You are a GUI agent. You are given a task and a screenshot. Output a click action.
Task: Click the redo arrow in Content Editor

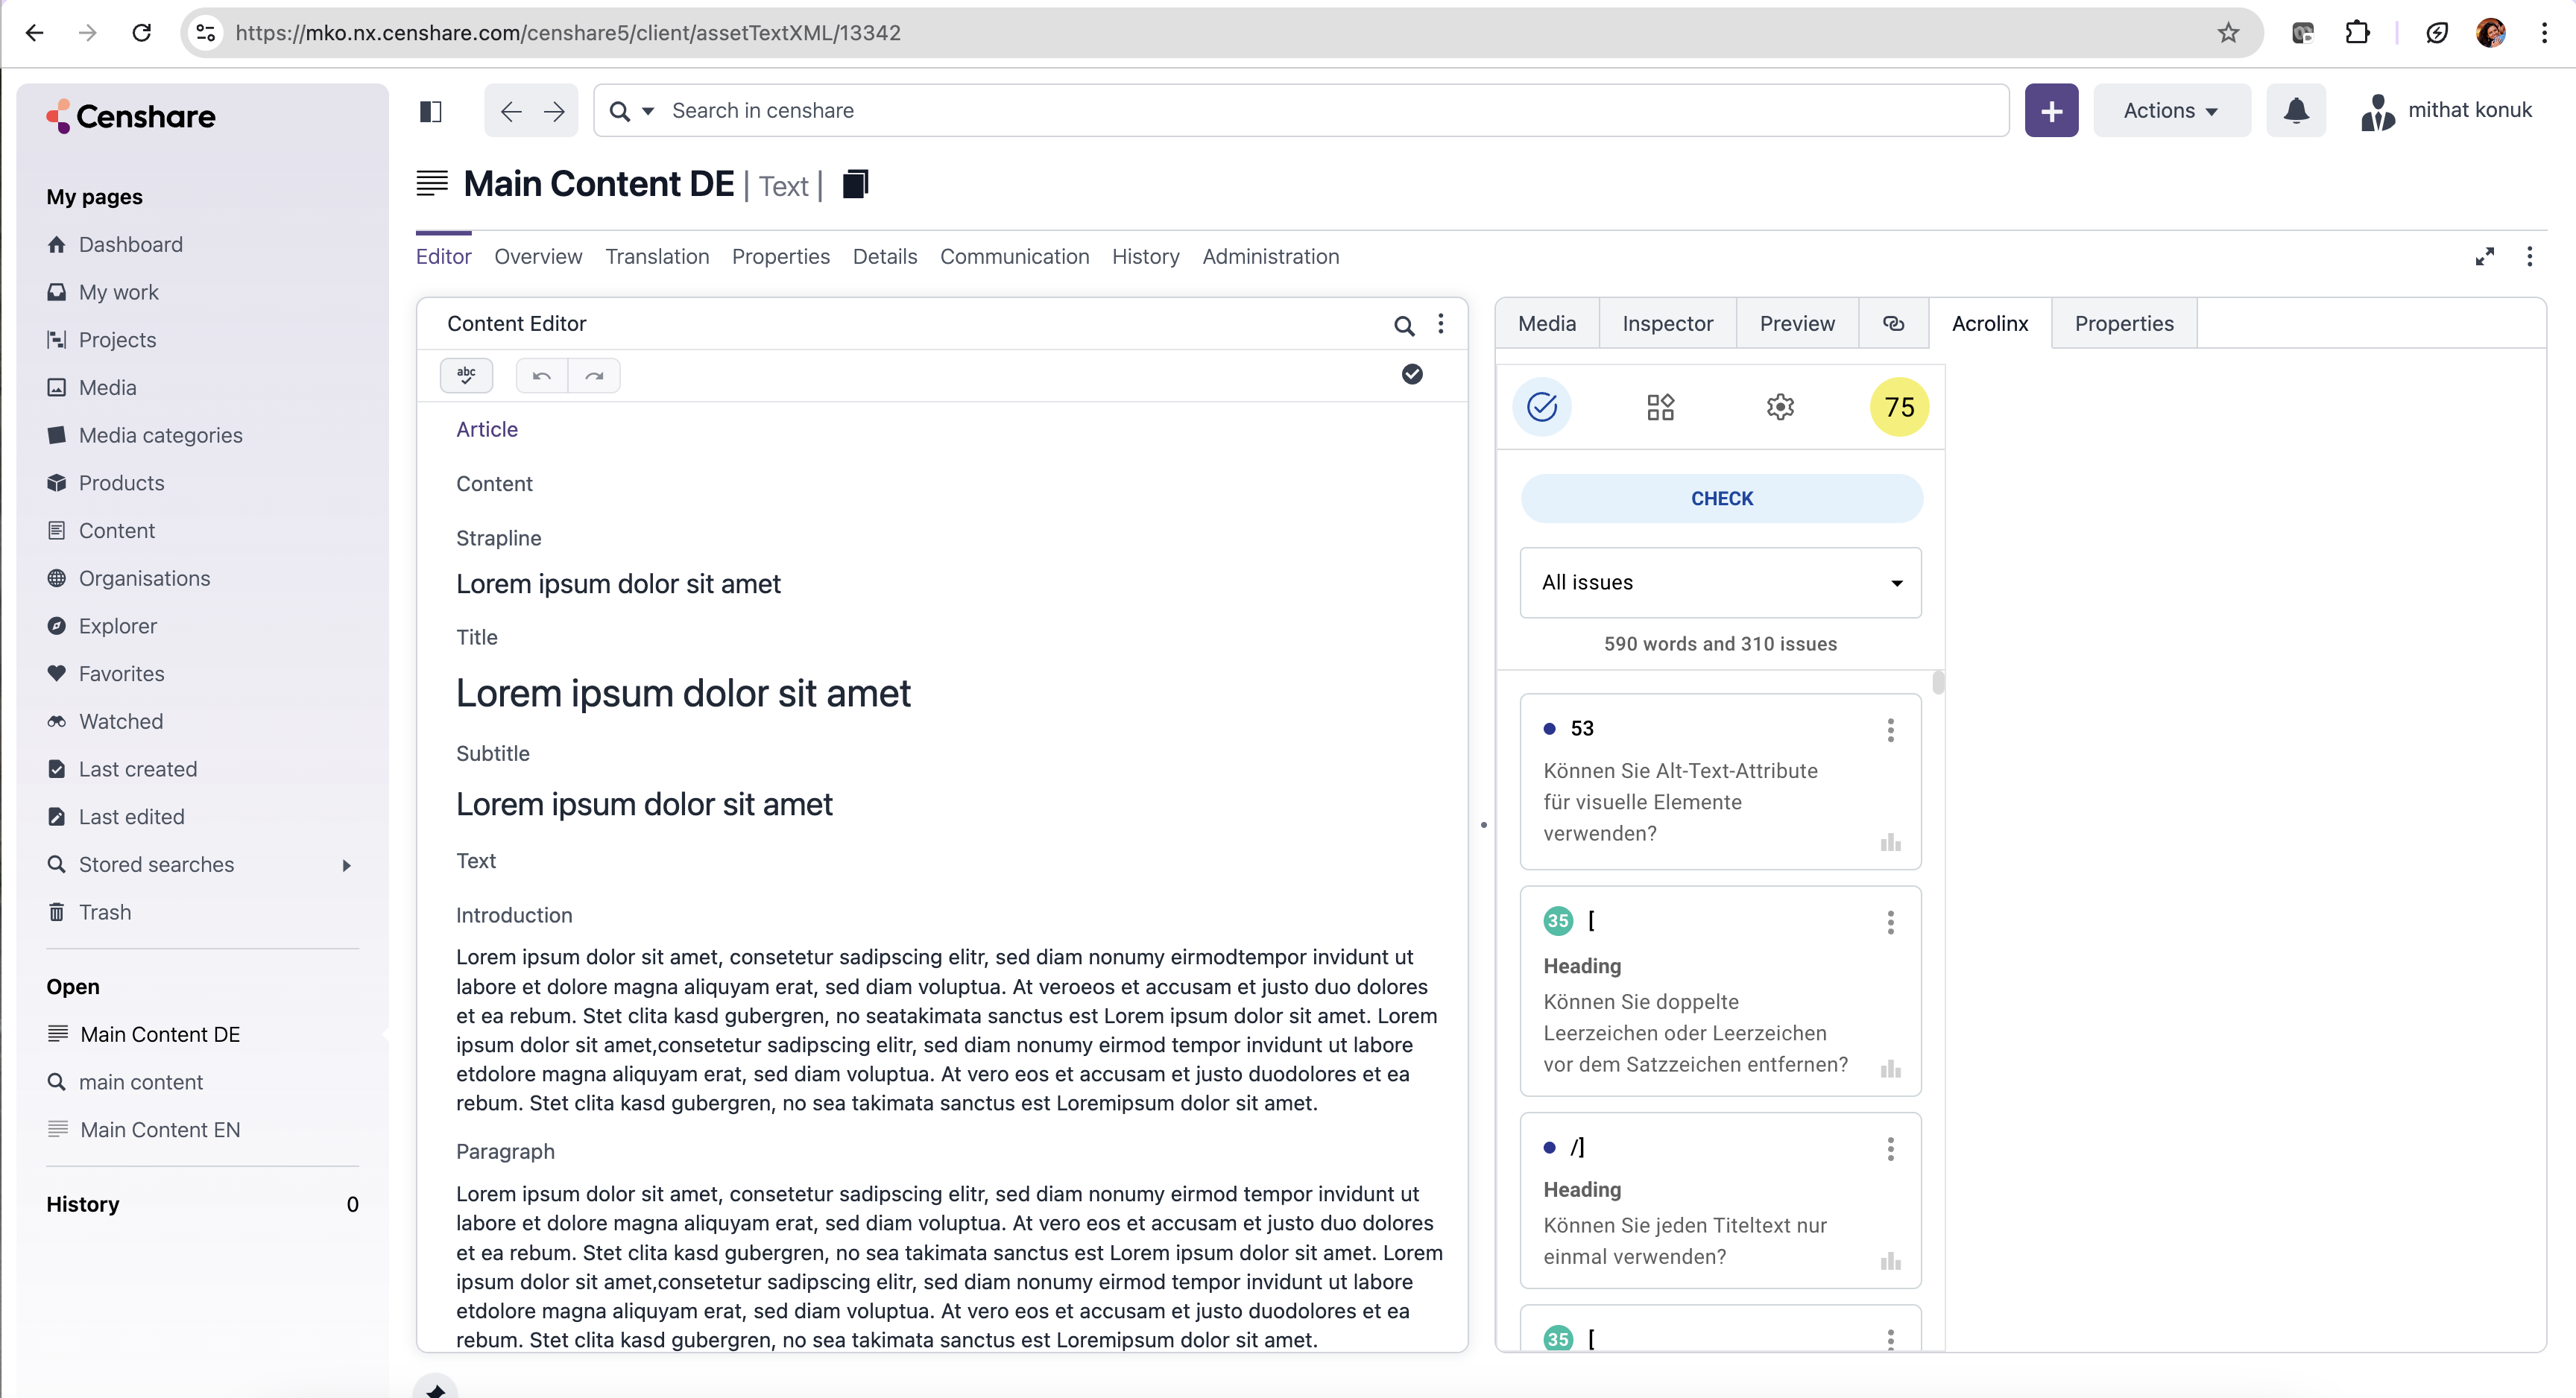(x=595, y=375)
